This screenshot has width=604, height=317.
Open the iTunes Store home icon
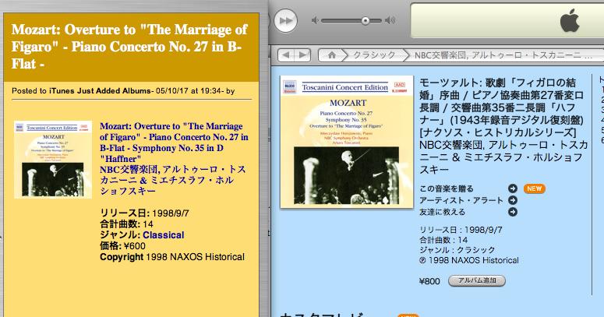click(x=332, y=55)
